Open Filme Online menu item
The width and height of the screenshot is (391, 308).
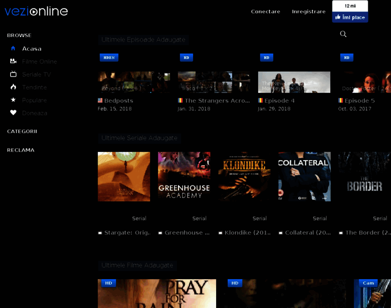pos(40,62)
